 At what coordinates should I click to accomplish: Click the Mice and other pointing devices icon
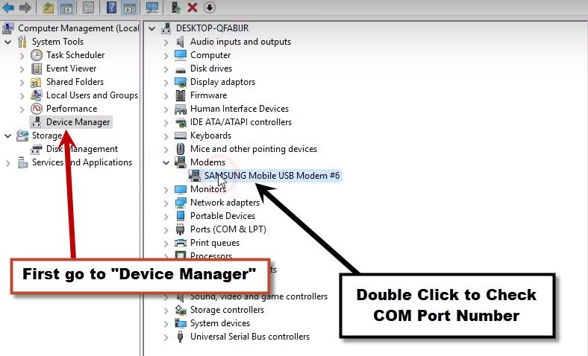[181, 149]
